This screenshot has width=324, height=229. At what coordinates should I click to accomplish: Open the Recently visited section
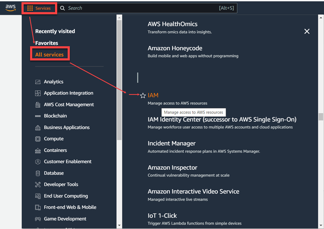55,31
